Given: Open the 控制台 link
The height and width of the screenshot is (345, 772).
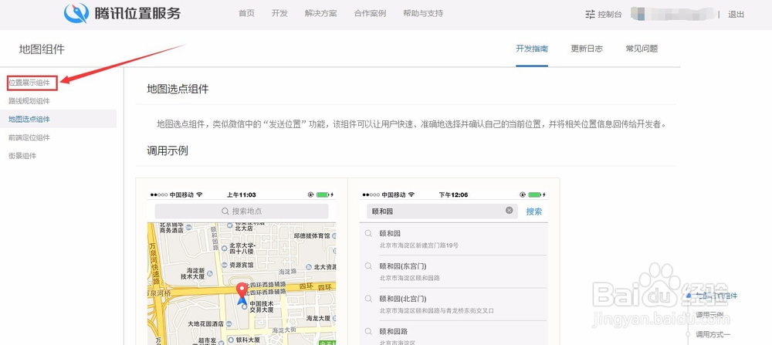Looking at the screenshot, I should [610, 15].
